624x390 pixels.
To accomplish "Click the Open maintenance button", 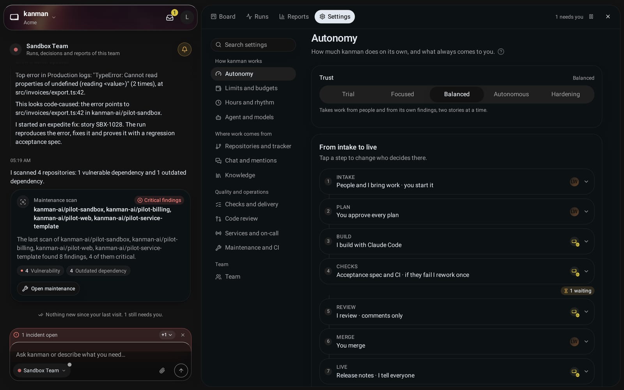I will 48,289.
